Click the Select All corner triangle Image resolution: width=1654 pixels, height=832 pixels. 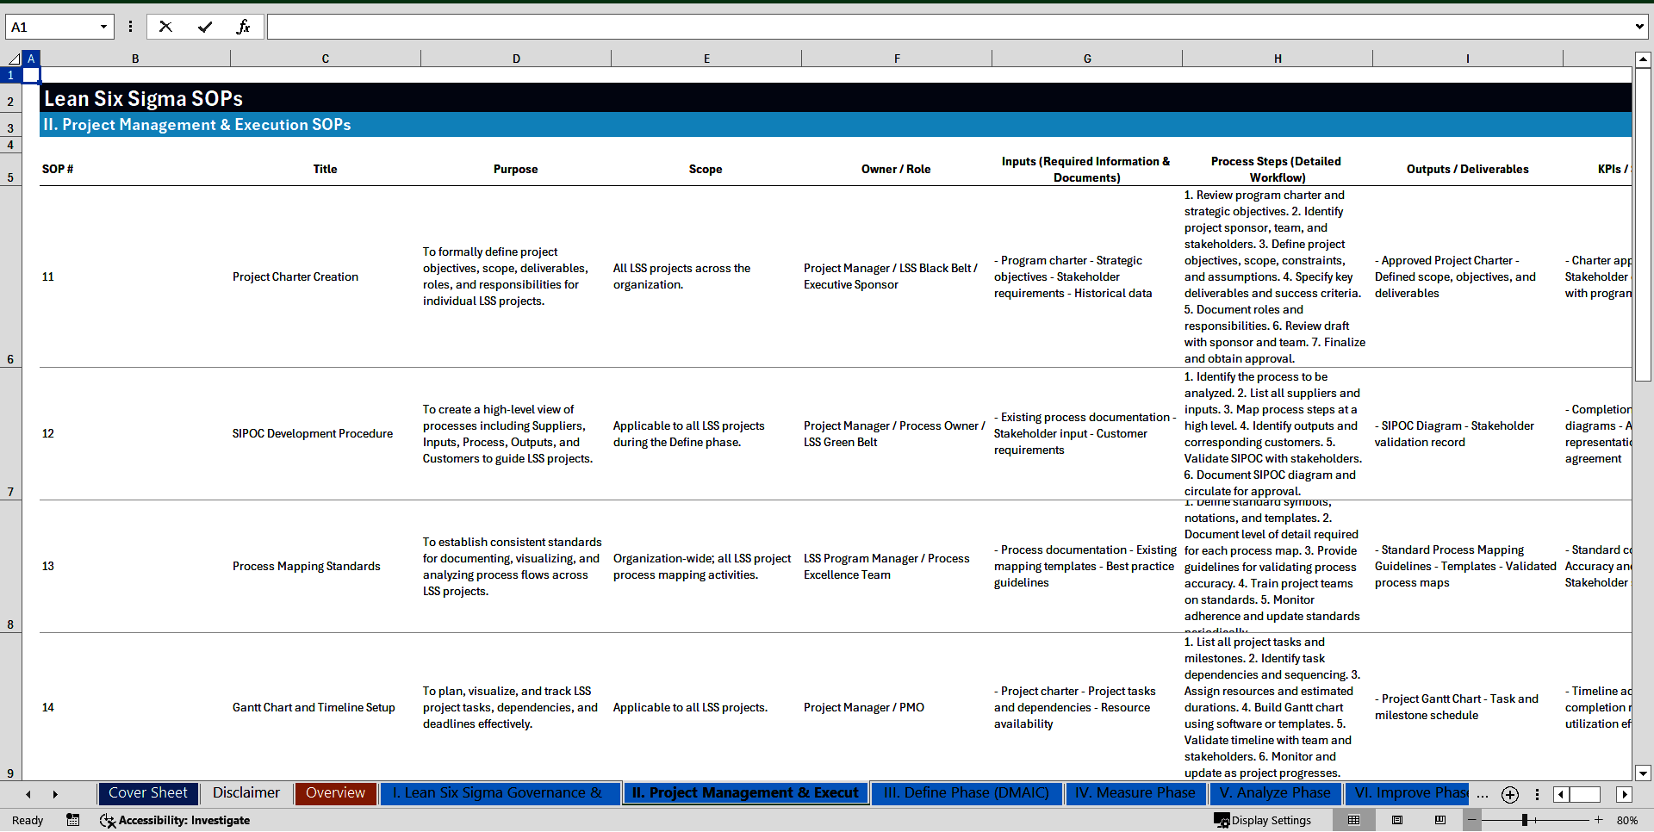[14, 59]
